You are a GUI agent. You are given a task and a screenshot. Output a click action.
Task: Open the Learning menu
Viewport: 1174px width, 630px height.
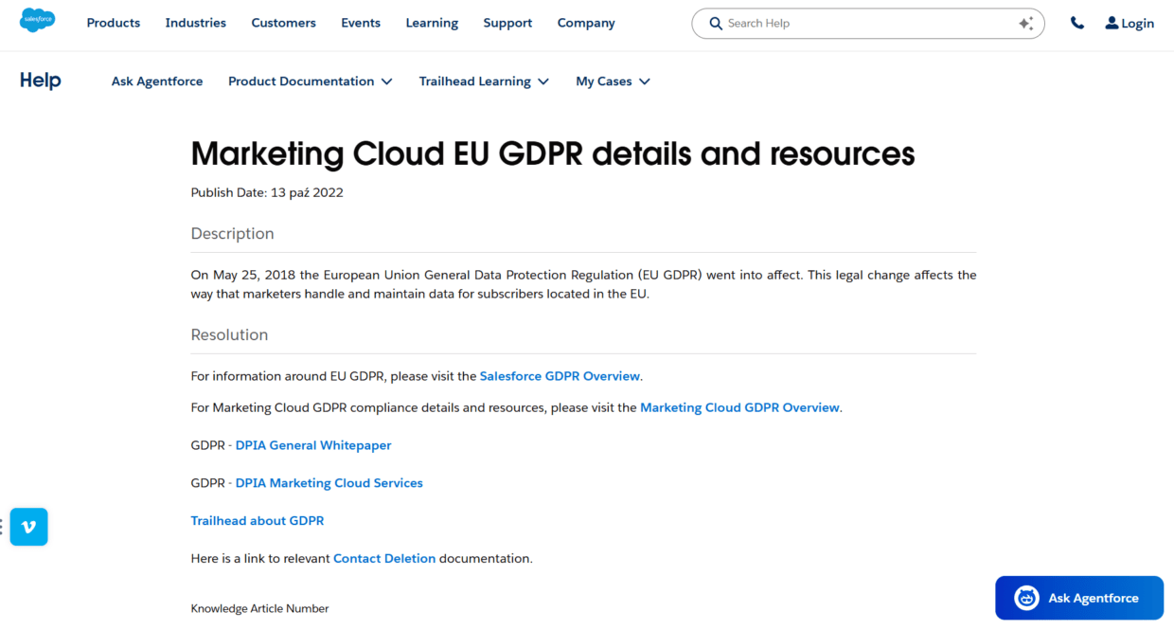tap(432, 23)
